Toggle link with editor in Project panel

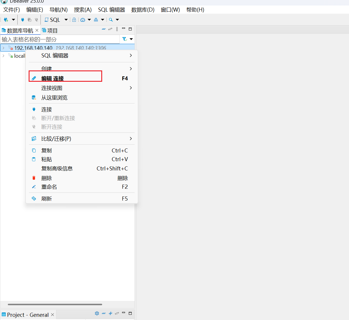click(117, 313)
